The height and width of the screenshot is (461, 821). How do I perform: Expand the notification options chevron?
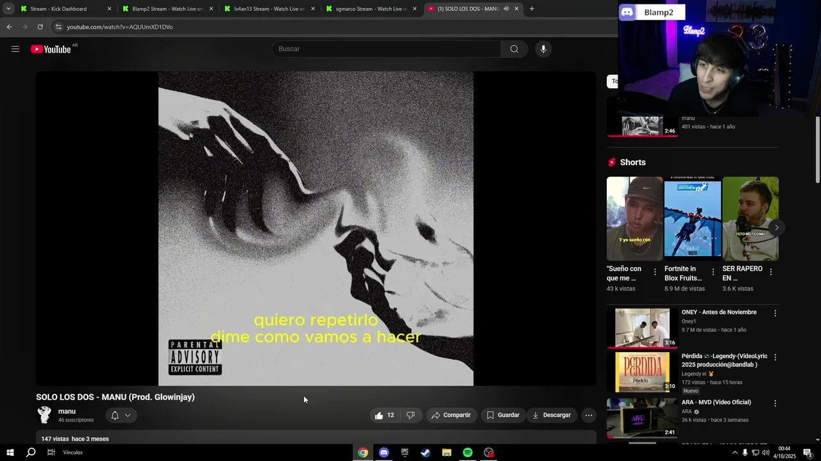tap(128, 415)
